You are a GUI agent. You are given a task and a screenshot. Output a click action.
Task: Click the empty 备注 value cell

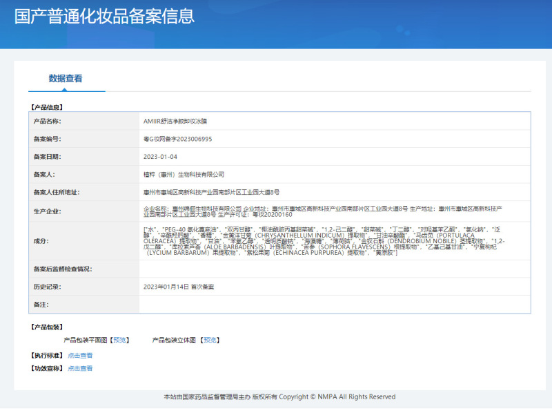[335, 304]
